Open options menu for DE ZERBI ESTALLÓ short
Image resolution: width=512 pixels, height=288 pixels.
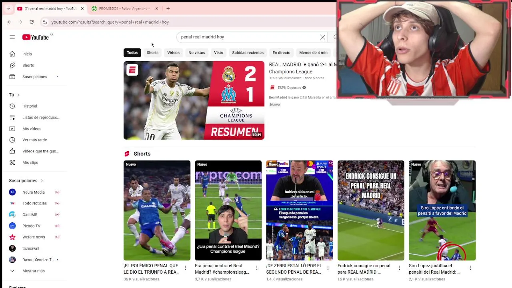328,268
